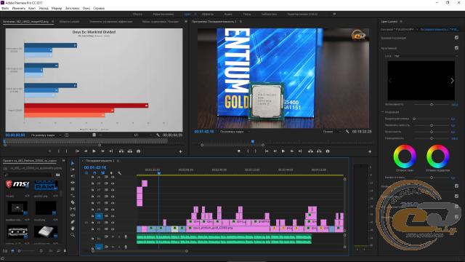
Task: Open Program monitor playback resolution dropdown
Action: tap(332, 131)
